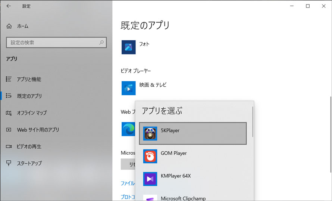The width and height of the screenshot is (332, 201).
Task: Close the 設定 window
Action: [323, 6]
